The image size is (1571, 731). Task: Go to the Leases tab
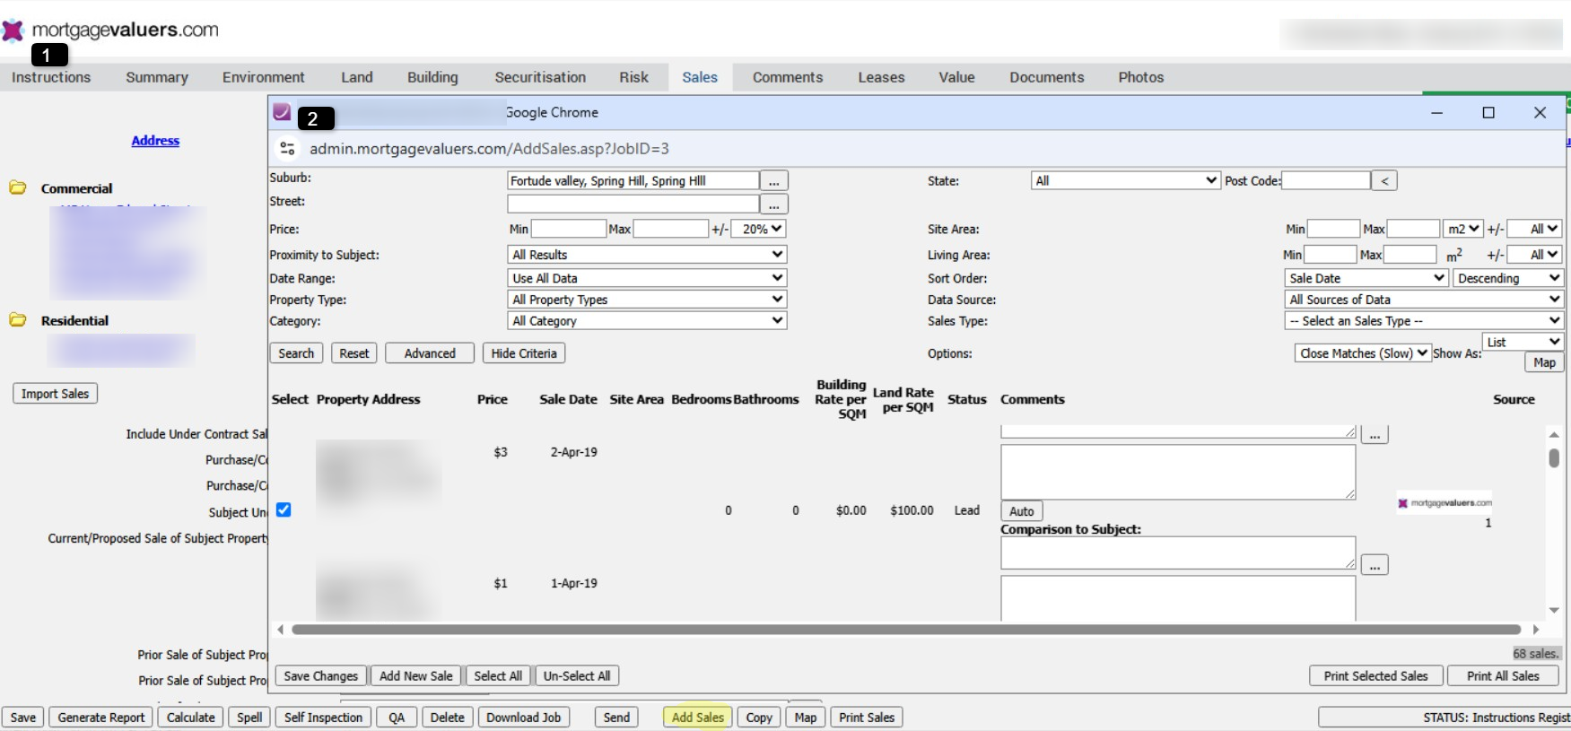(x=881, y=77)
